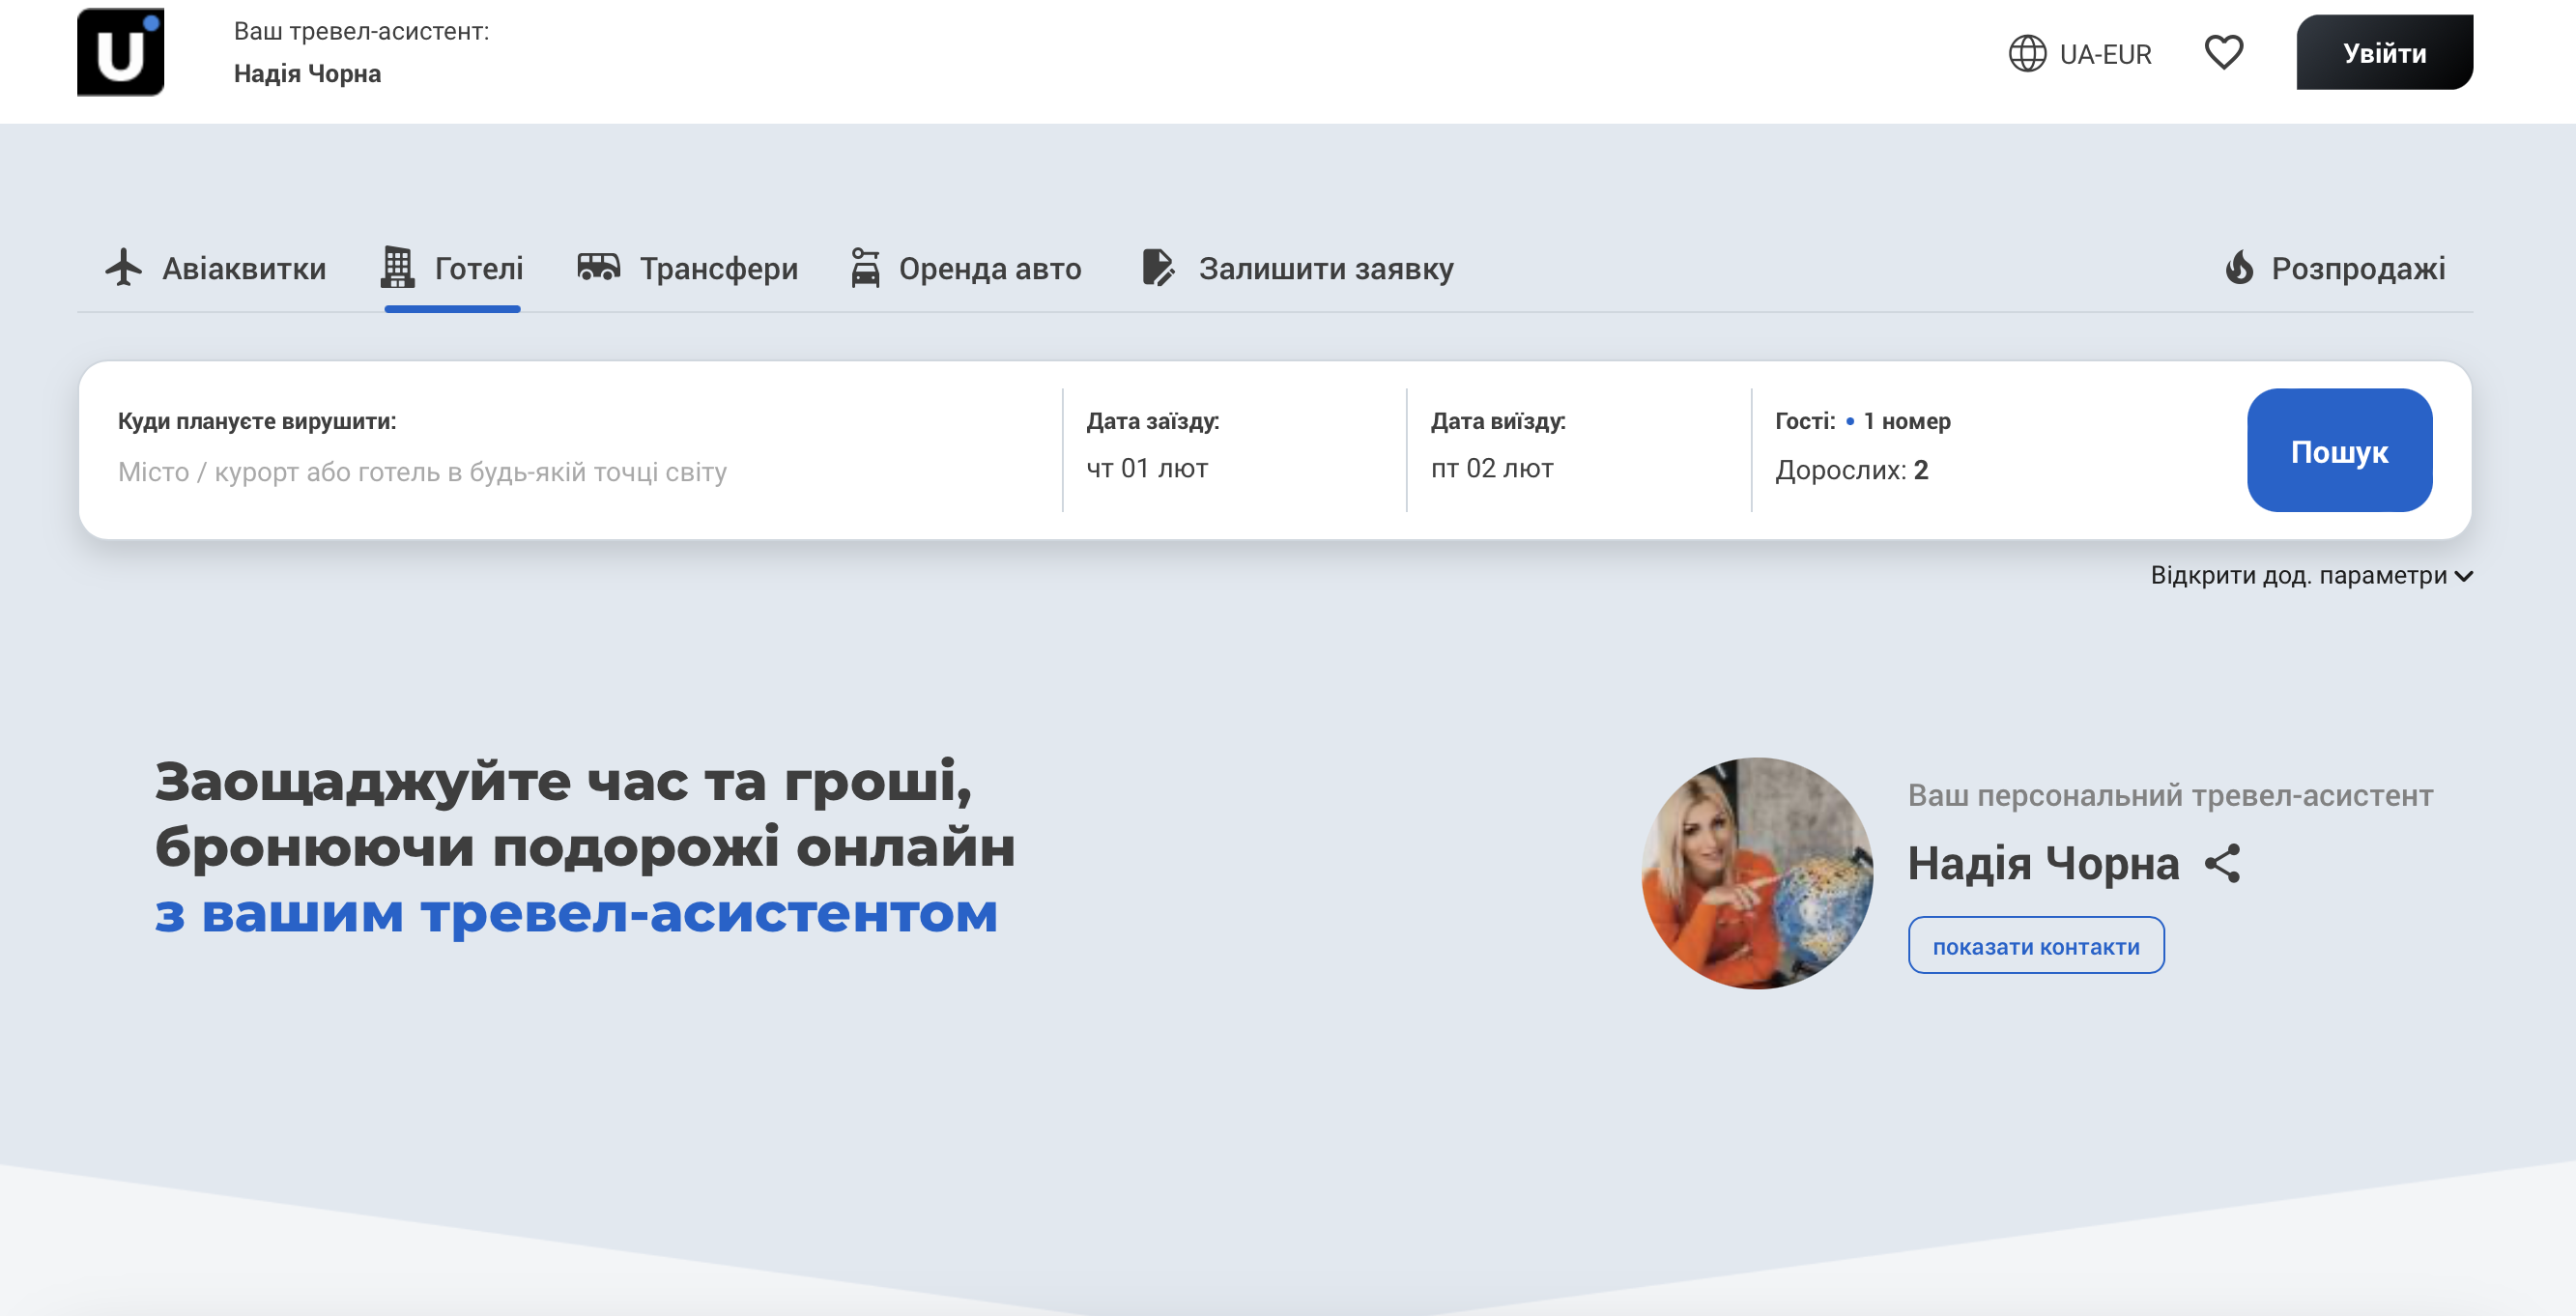Click the bus icon for Трансфери
The image size is (2576, 1316).
pos(599,267)
